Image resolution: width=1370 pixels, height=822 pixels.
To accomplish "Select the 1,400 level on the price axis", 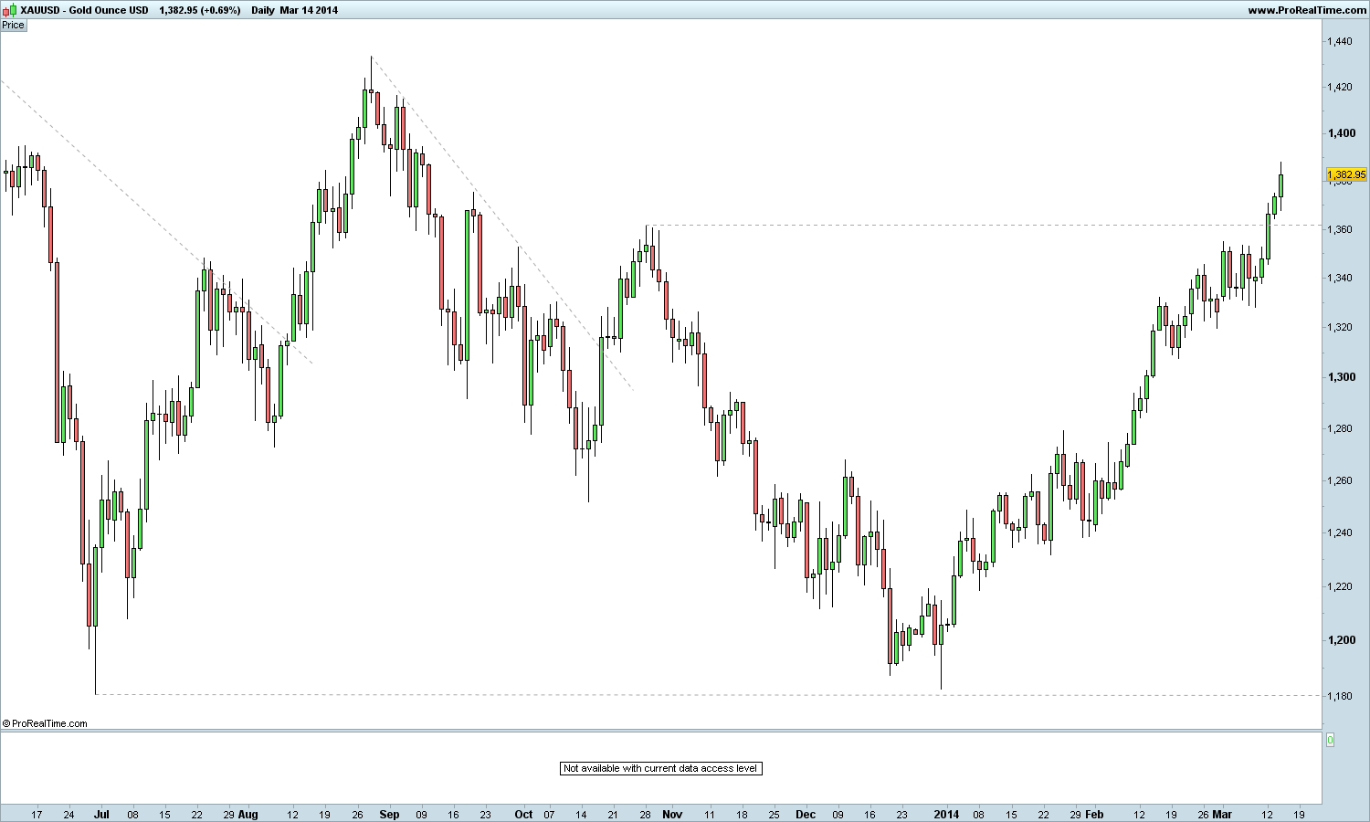I will click(1342, 133).
